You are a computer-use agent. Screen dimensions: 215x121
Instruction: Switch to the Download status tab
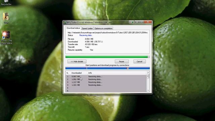tap(73, 28)
